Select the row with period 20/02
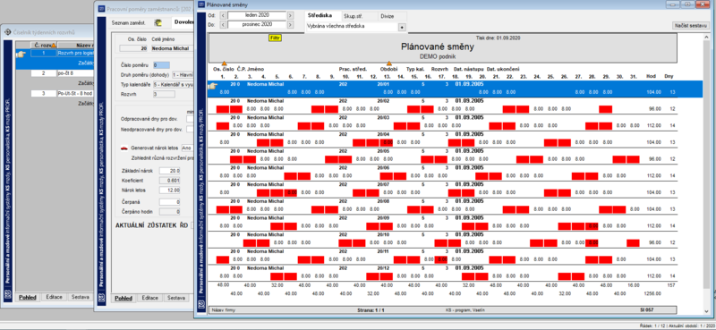716x330 pixels. click(x=442, y=105)
